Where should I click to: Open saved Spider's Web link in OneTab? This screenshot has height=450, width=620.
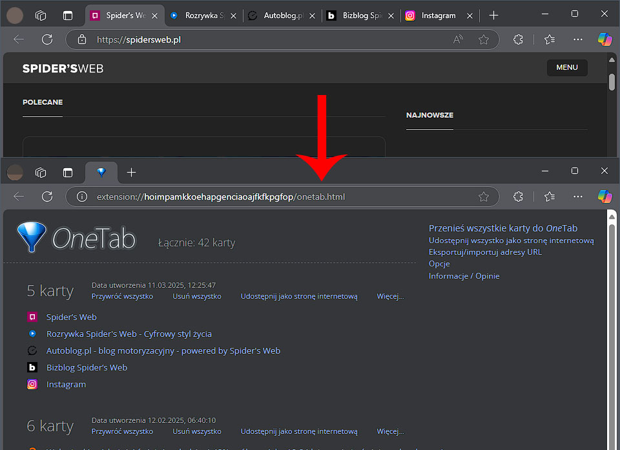[x=72, y=317]
